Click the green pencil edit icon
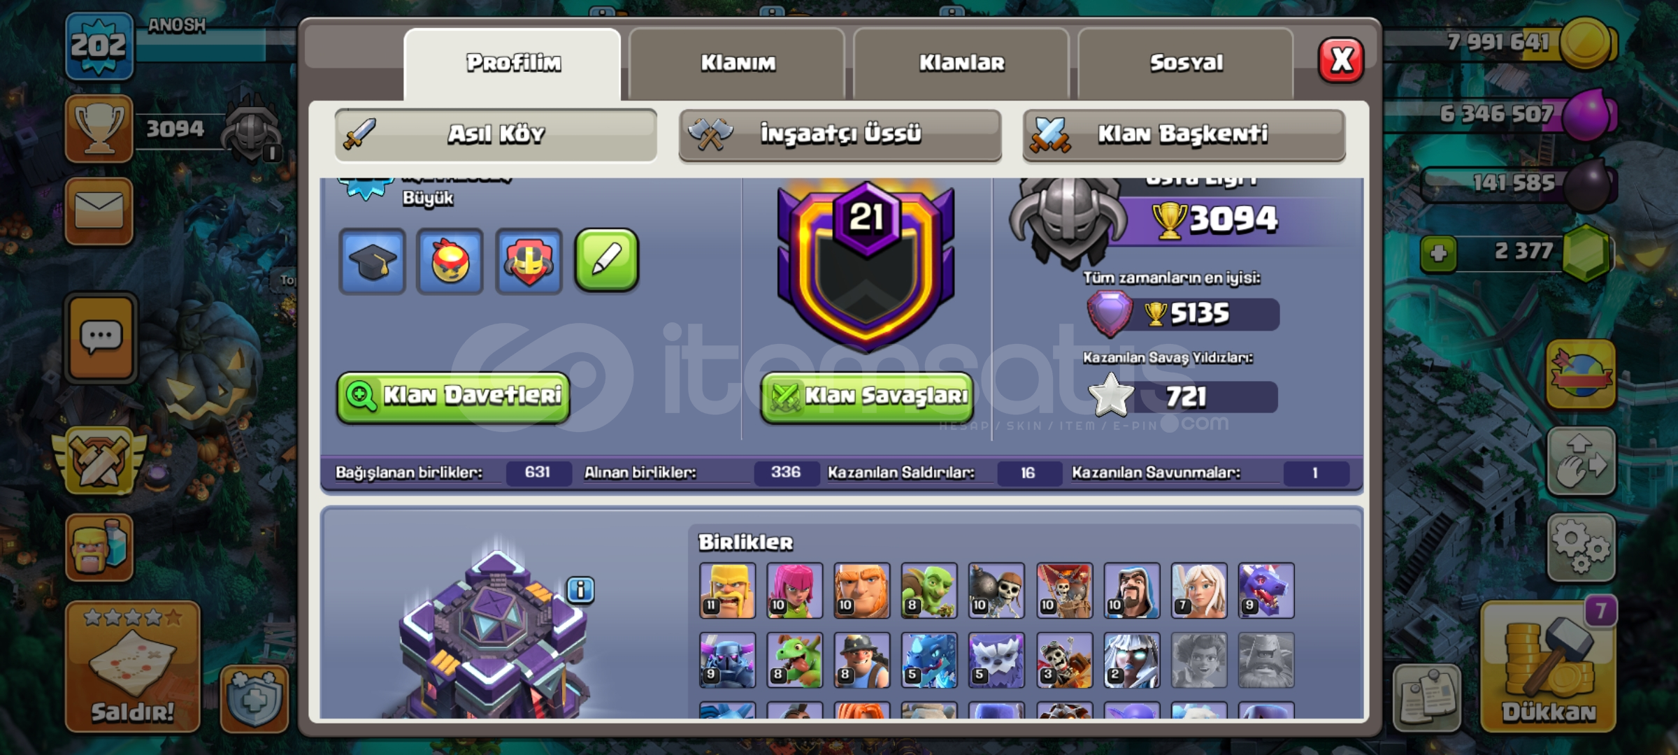 point(606,259)
